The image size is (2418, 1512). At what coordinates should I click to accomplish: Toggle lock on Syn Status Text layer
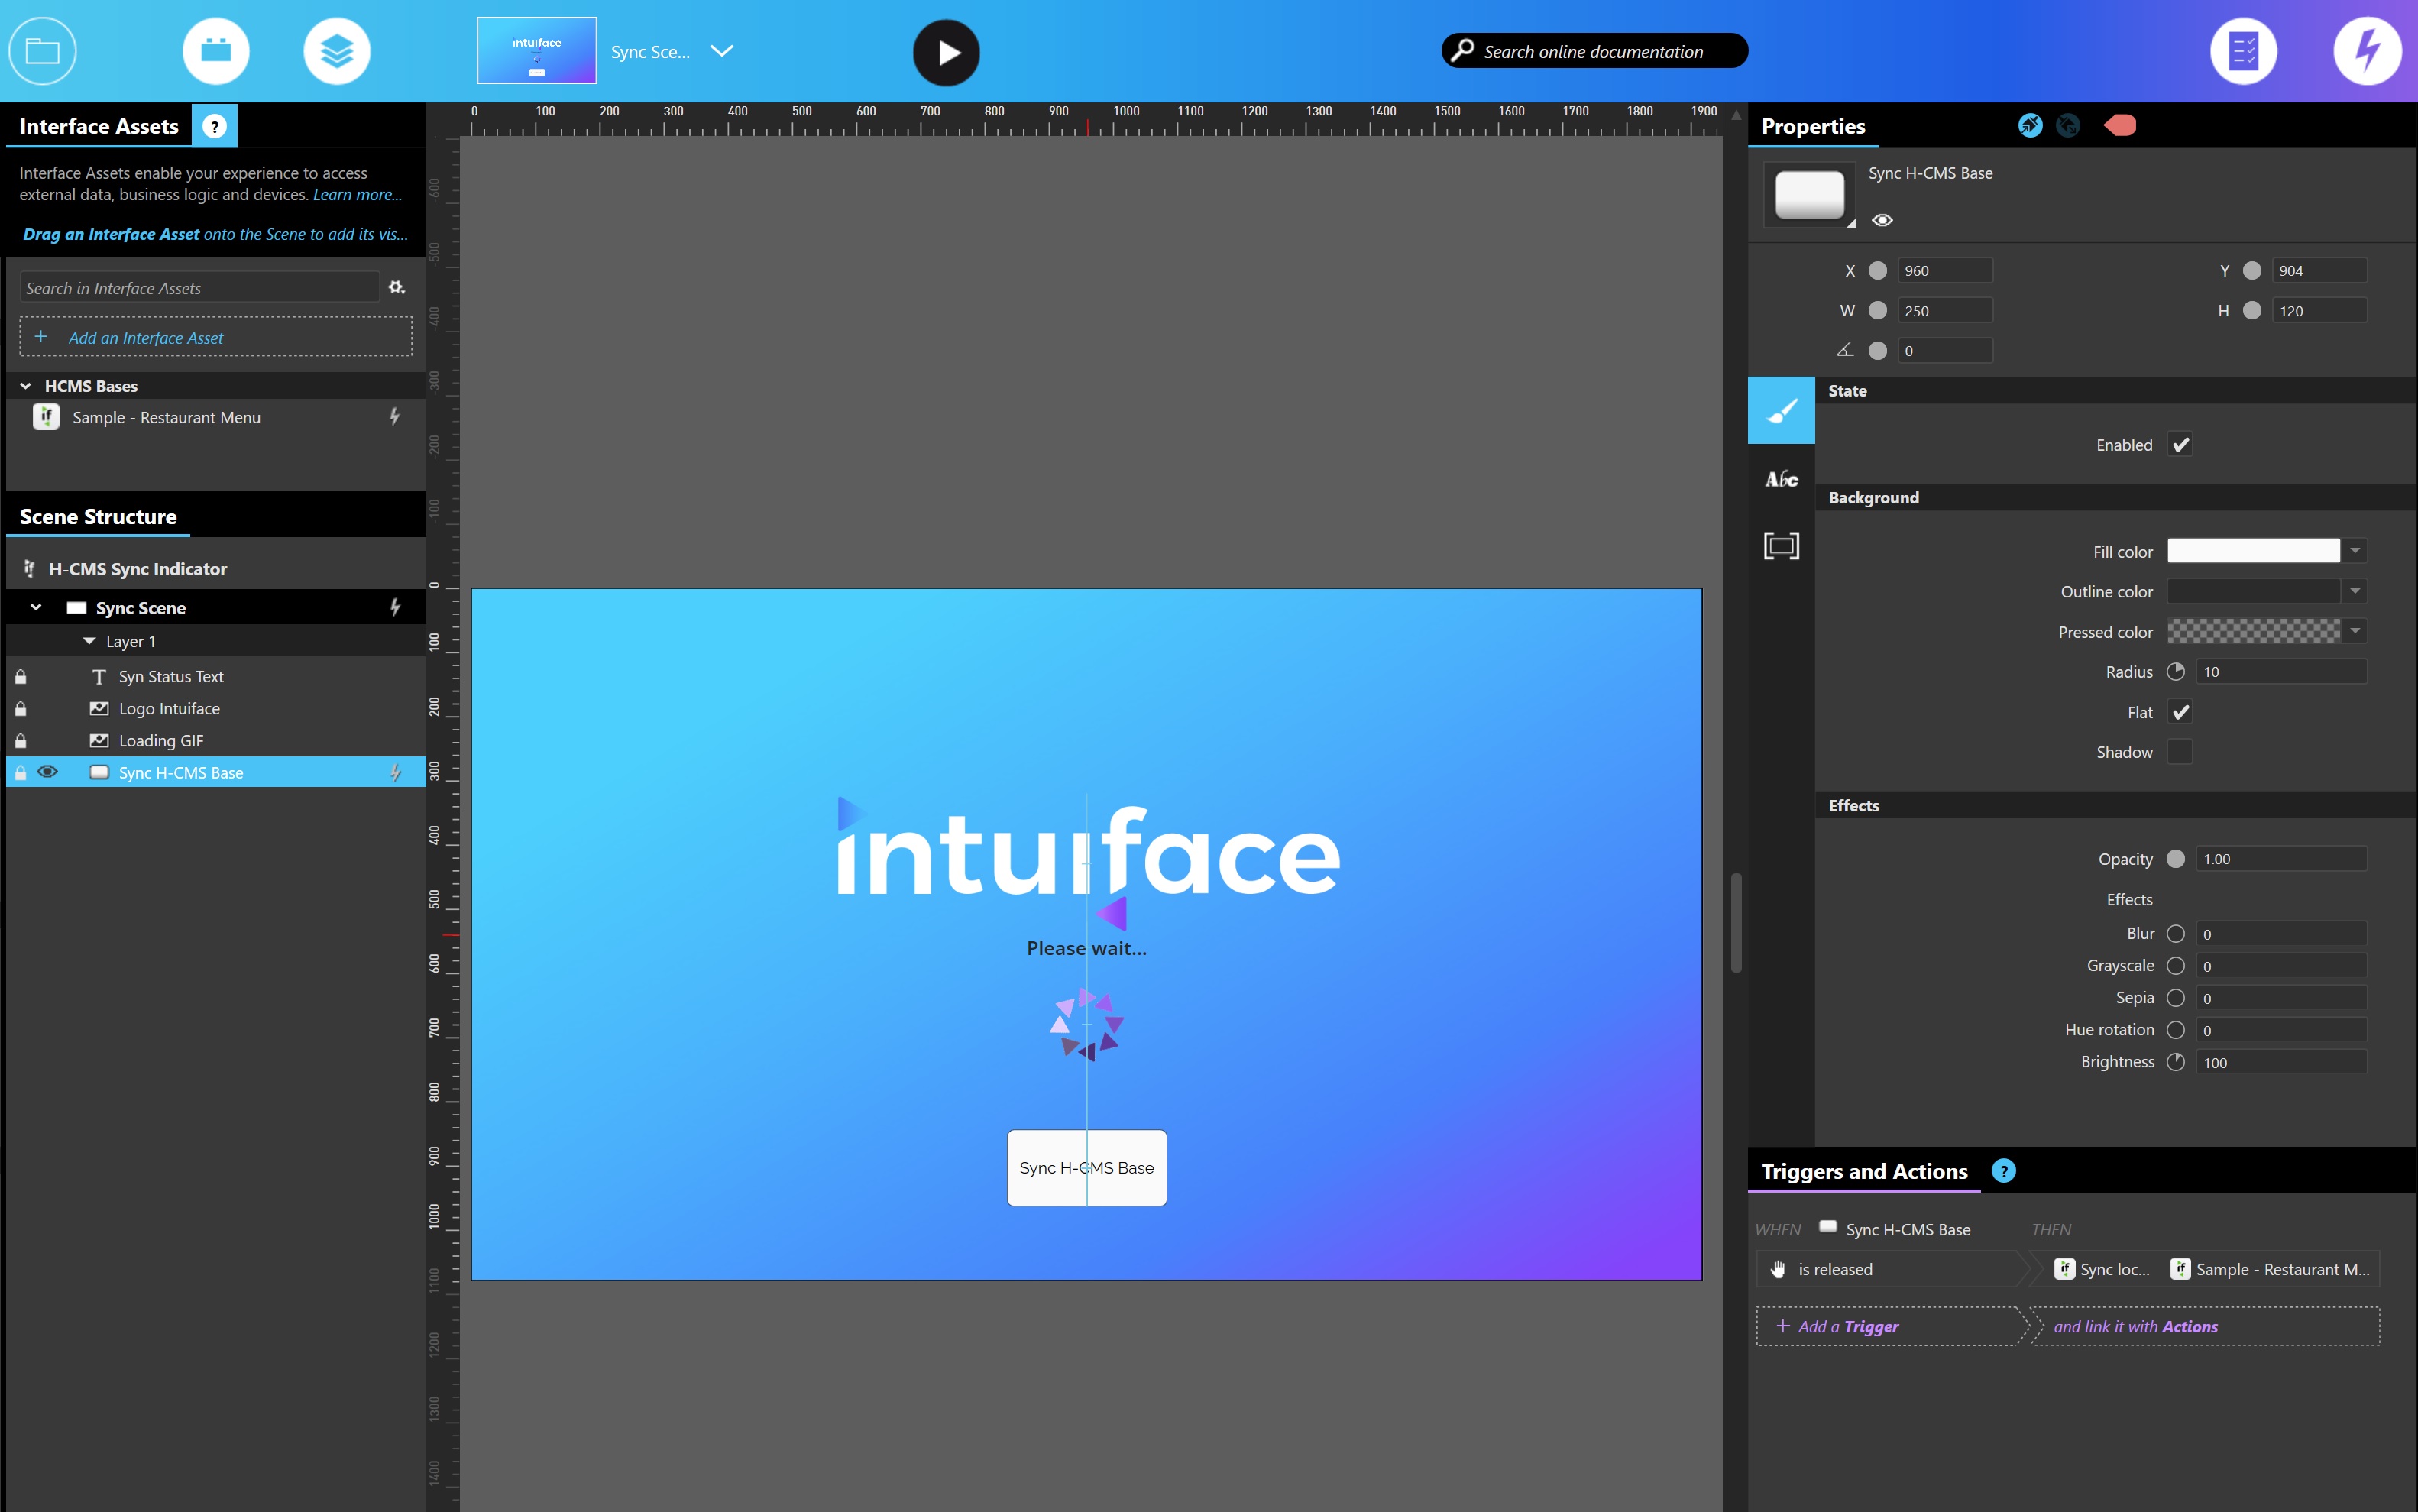20,676
